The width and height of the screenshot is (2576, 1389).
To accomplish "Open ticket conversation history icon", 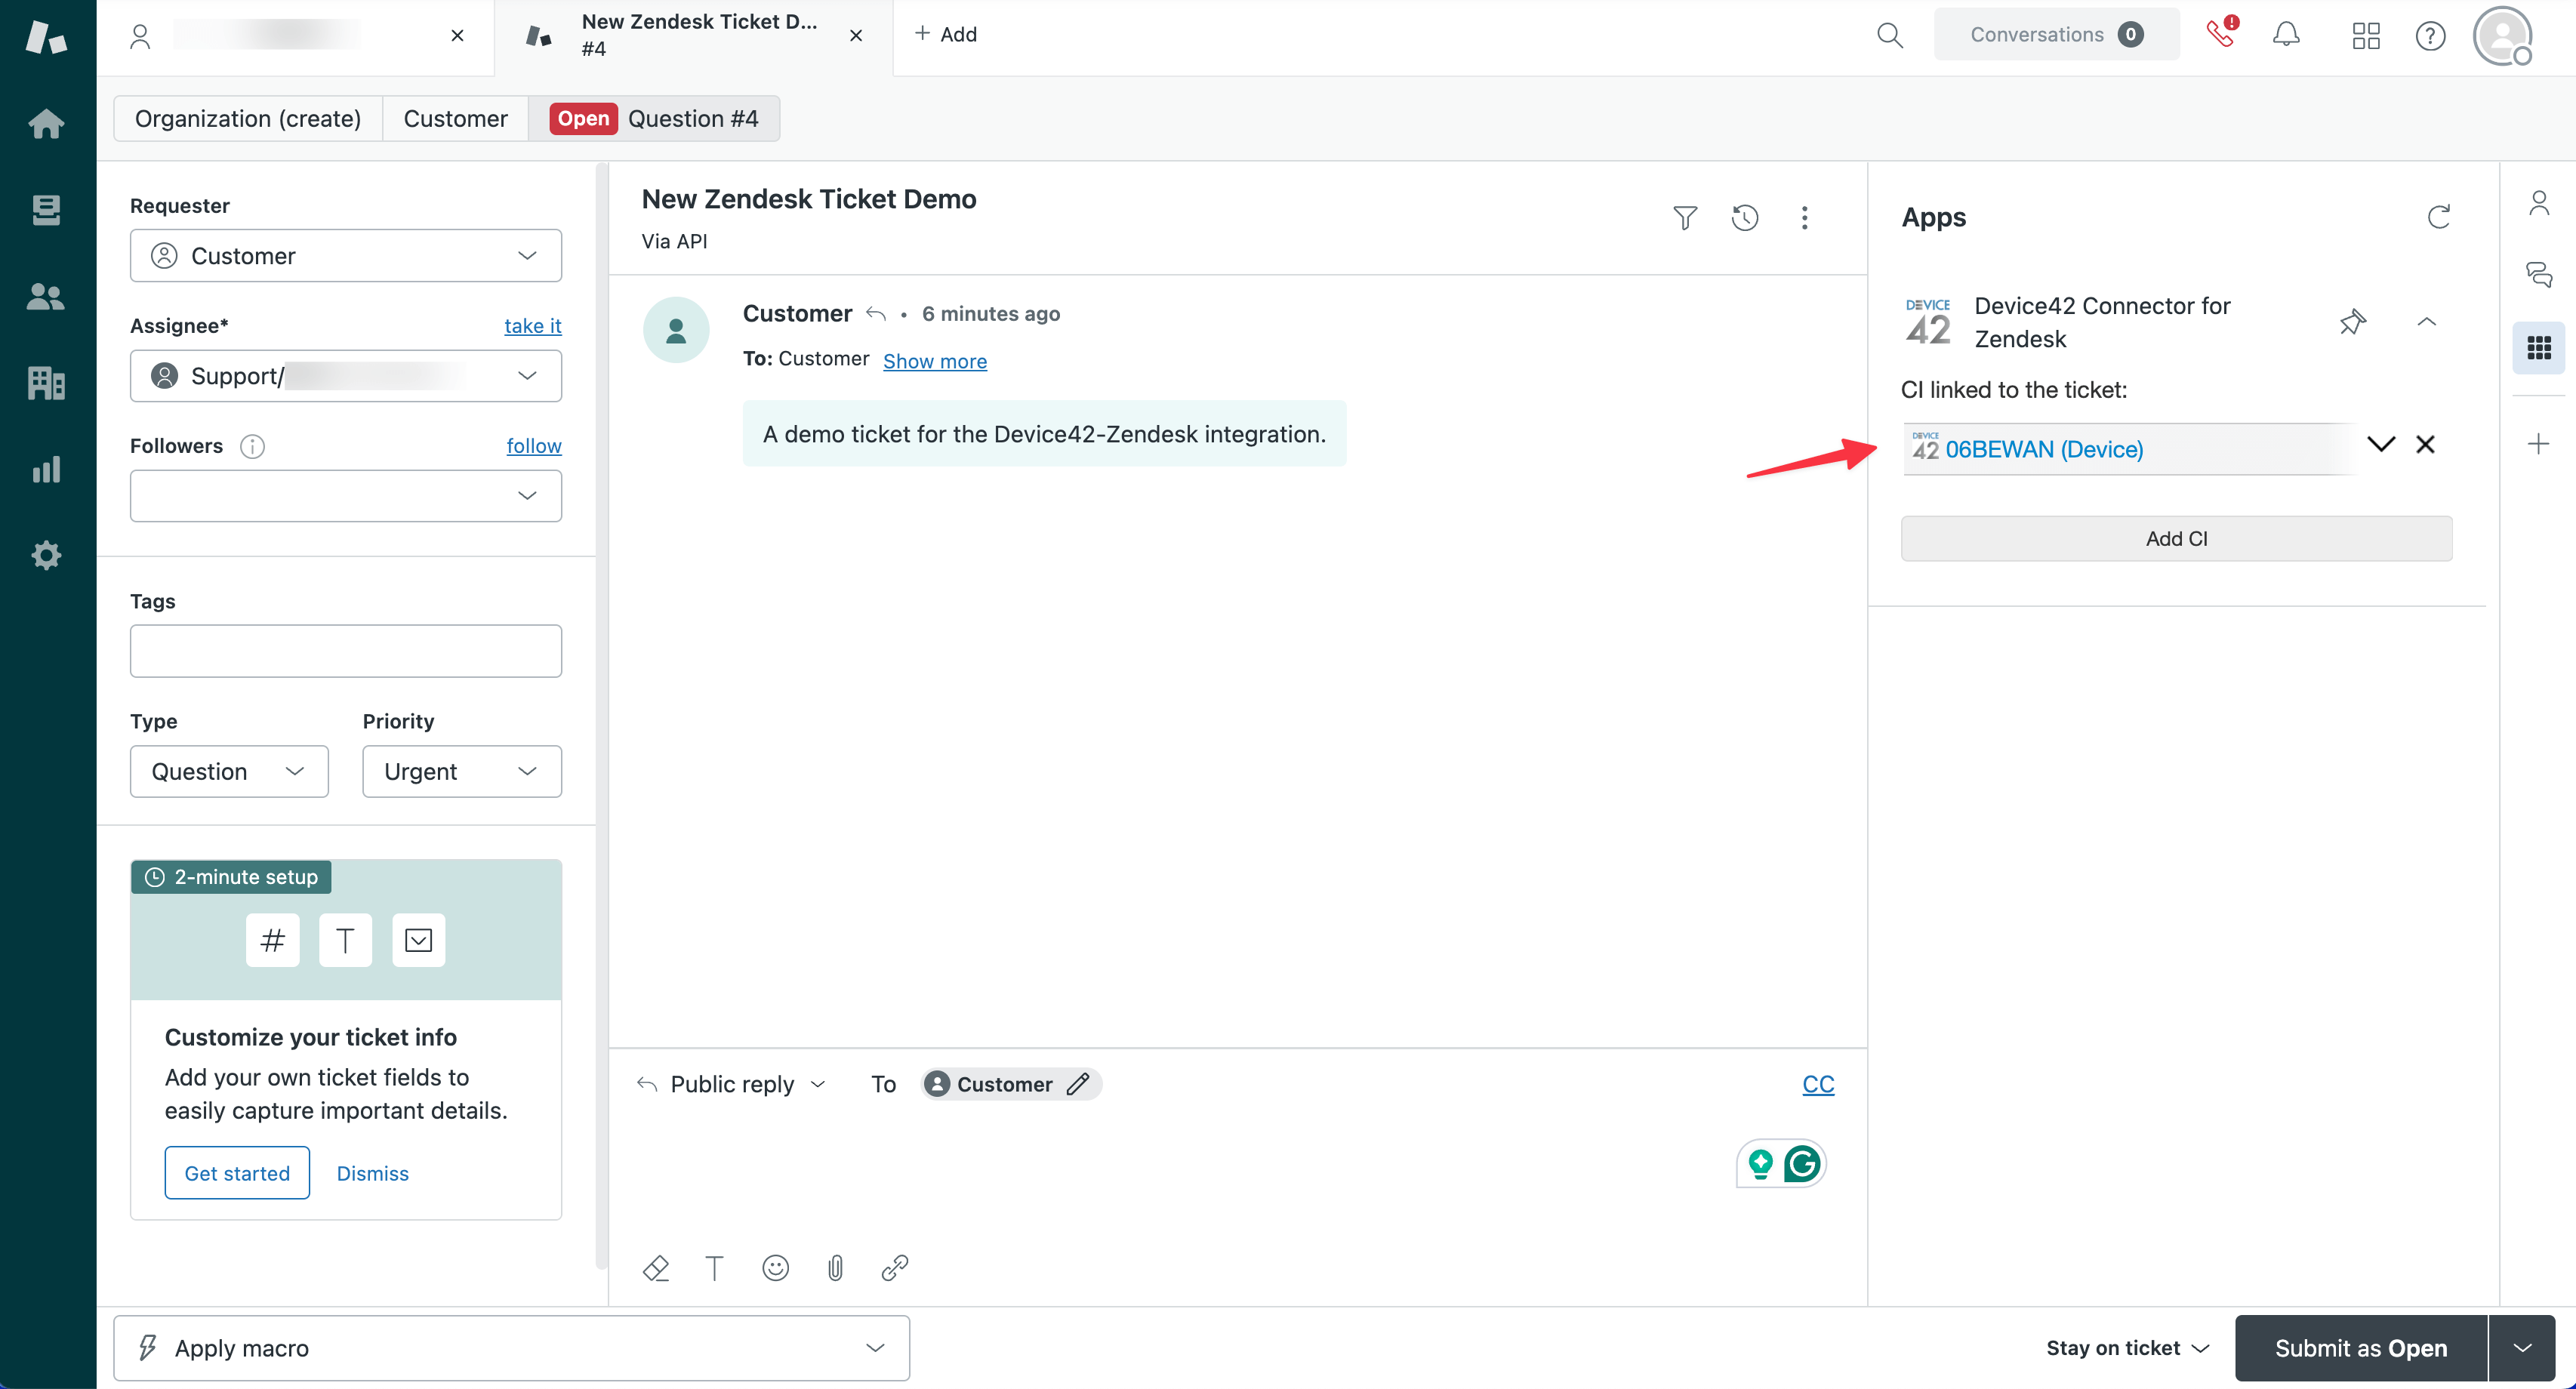I will coord(1745,218).
